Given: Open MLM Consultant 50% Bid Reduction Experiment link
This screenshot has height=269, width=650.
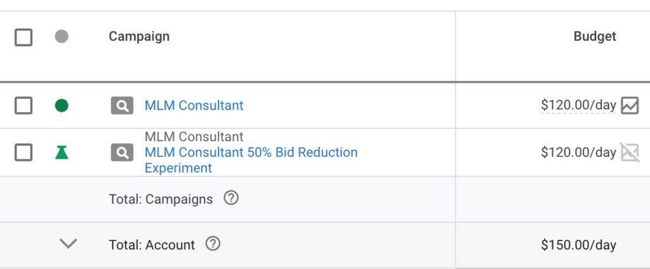Looking at the screenshot, I should (x=251, y=153).
